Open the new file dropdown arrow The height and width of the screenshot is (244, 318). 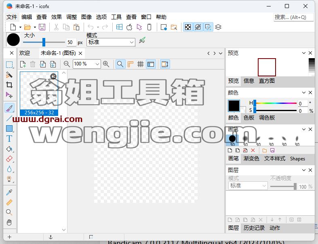20,27
